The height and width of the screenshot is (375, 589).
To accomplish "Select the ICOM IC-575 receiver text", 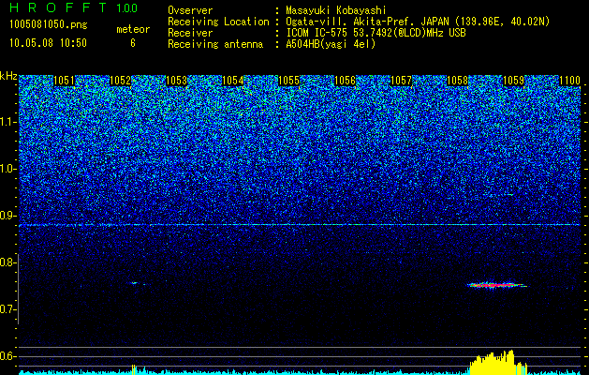I will (x=376, y=33).
